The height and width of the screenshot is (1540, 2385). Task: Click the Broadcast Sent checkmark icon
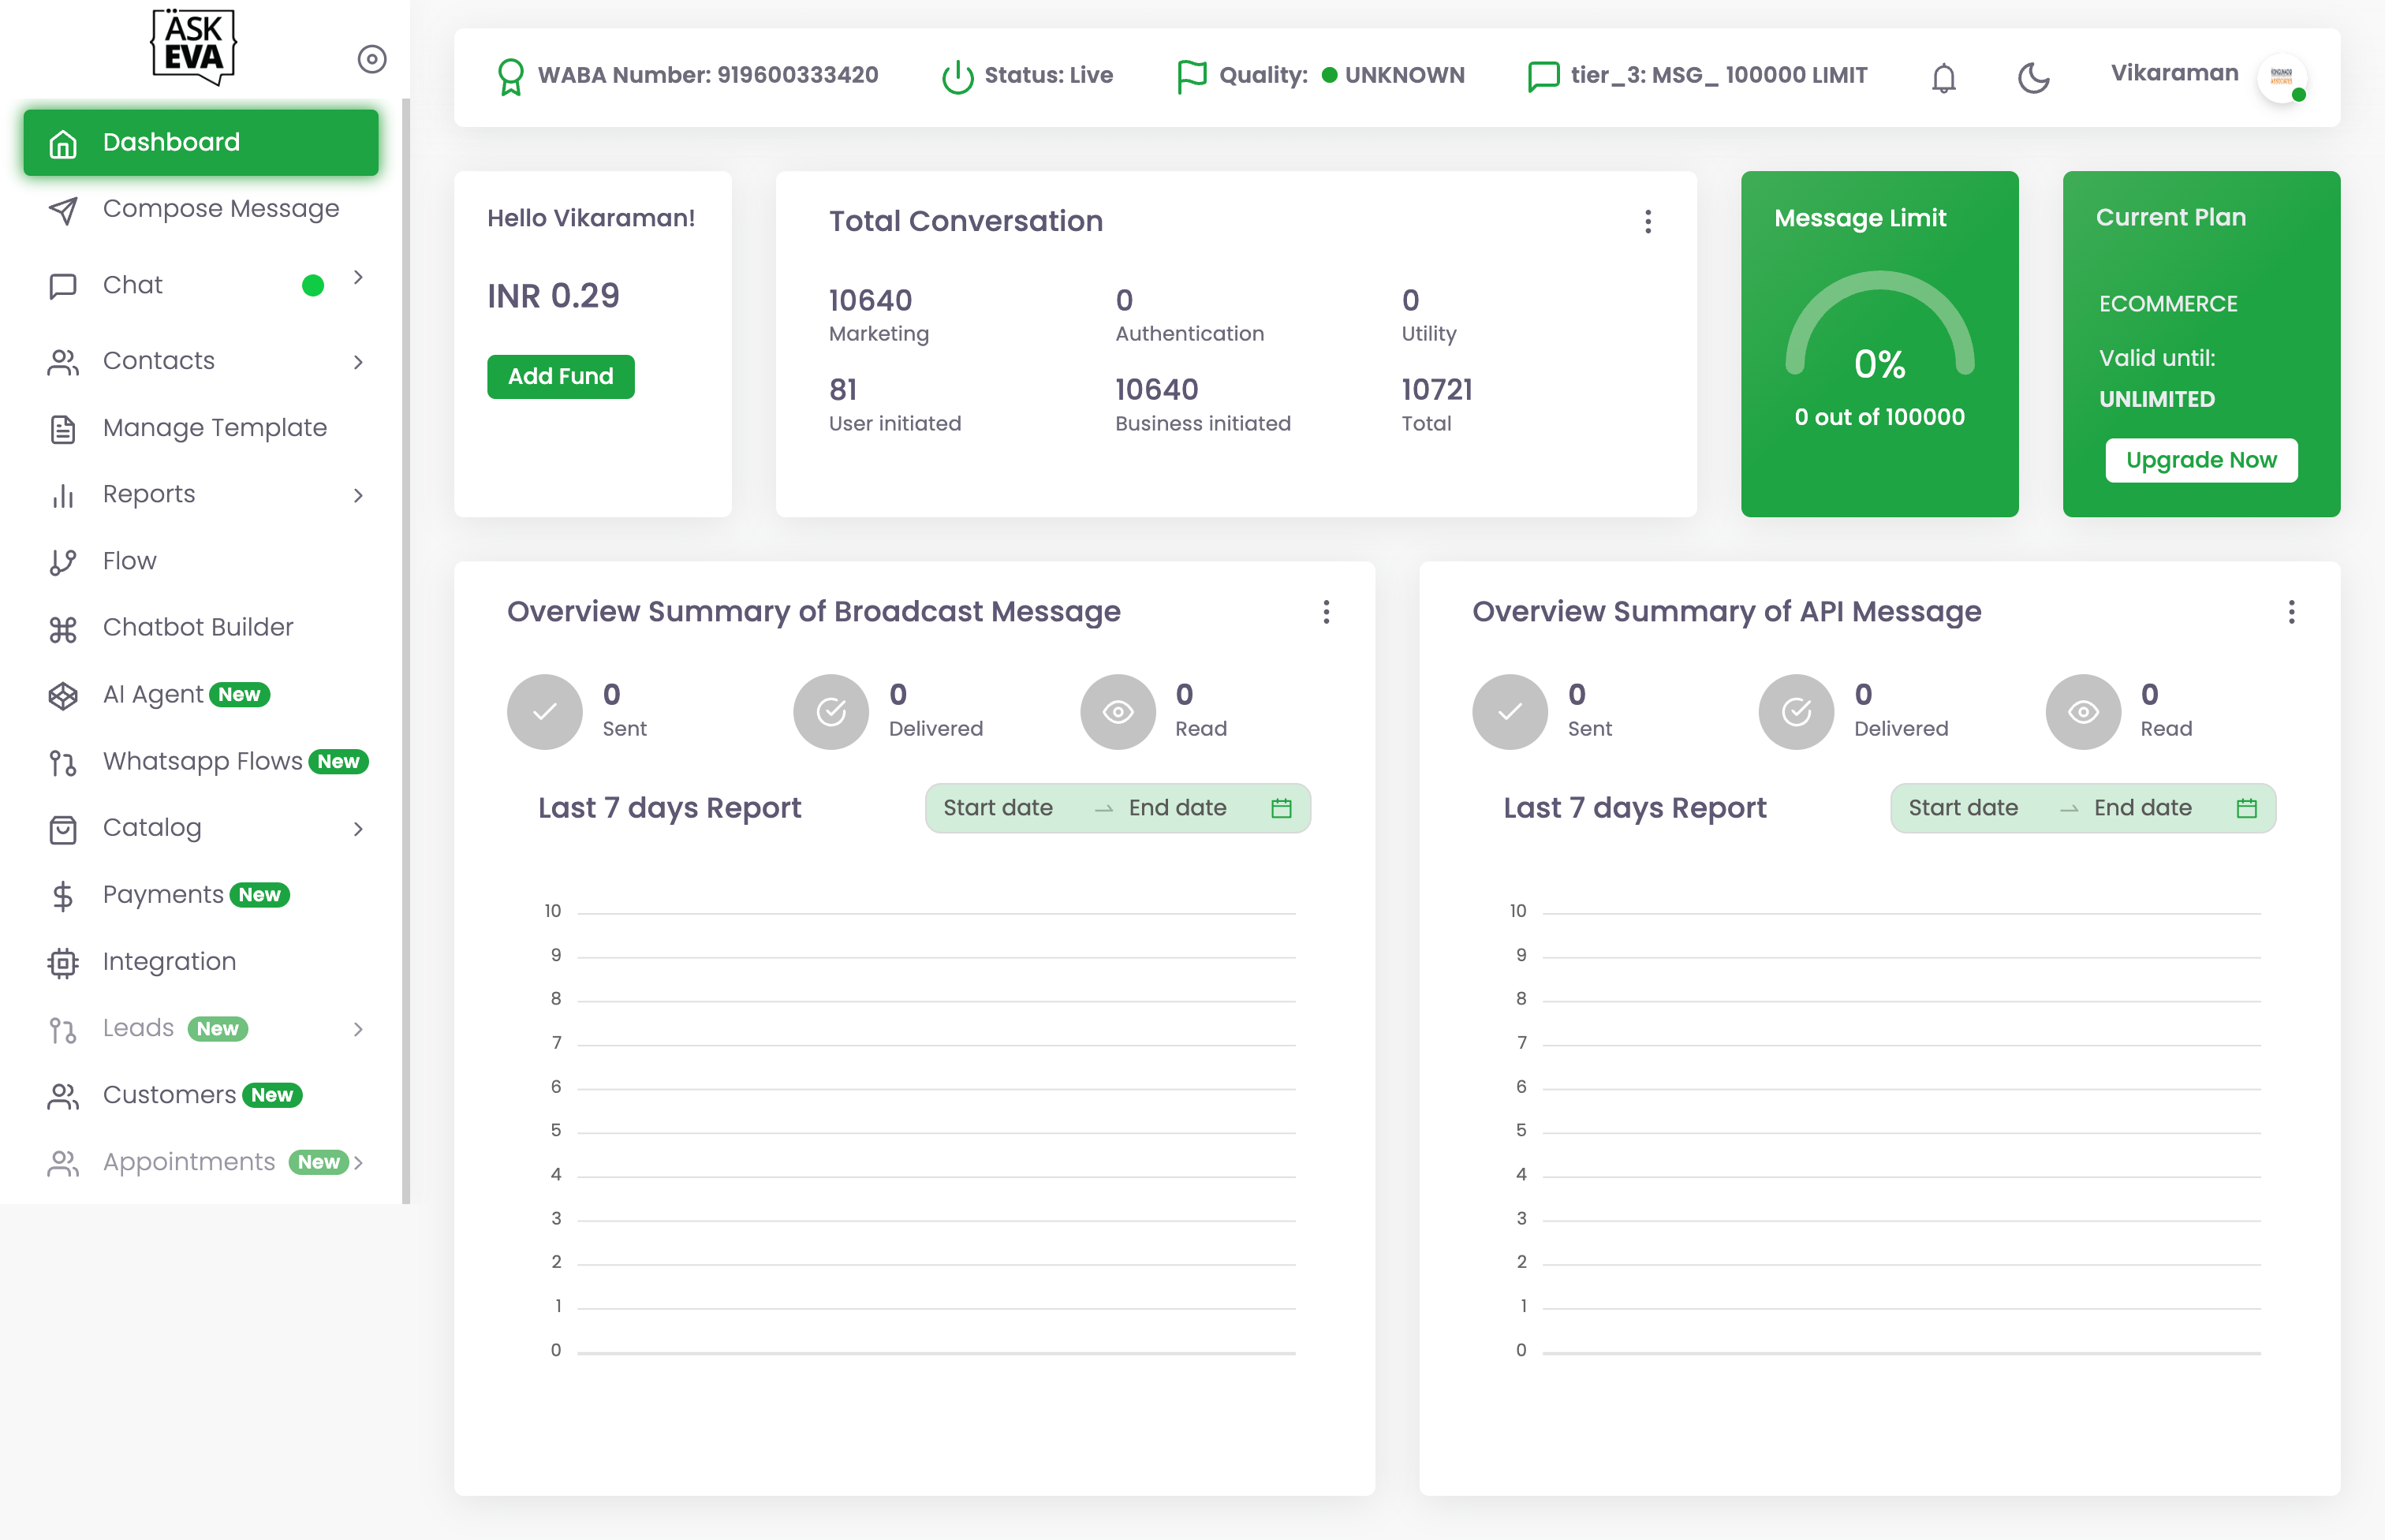pos(545,712)
